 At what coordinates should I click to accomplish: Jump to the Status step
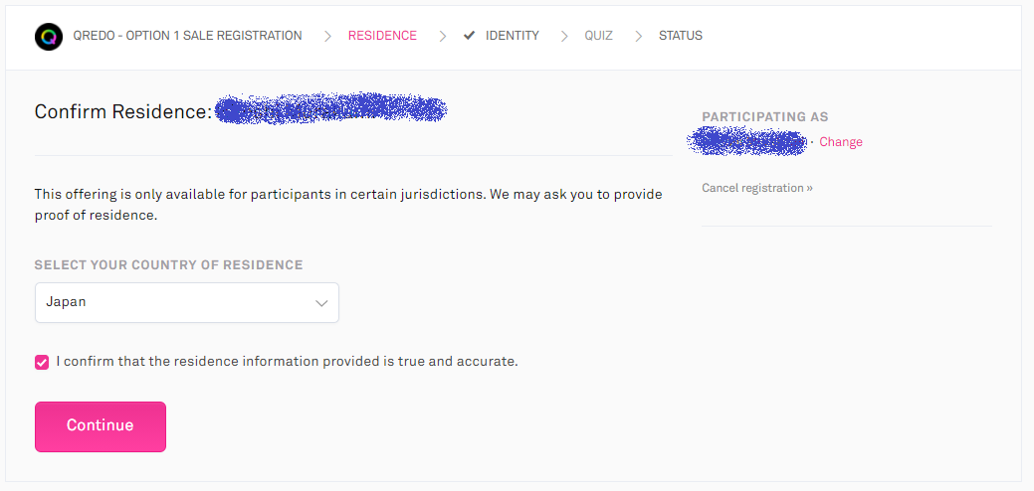[680, 36]
